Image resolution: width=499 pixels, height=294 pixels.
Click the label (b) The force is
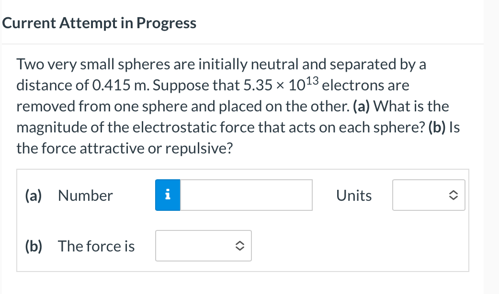(79, 246)
